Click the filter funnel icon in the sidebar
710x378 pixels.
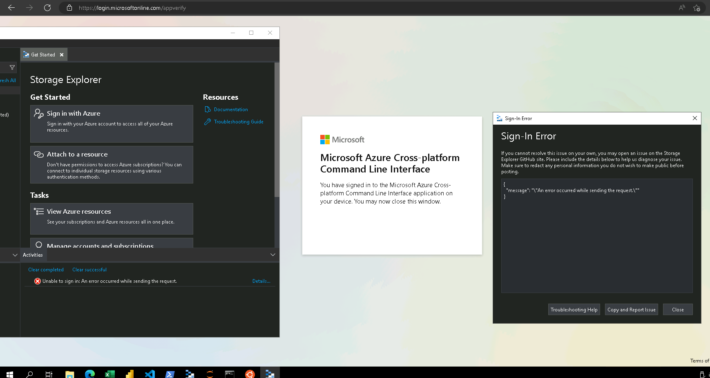click(x=12, y=67)
